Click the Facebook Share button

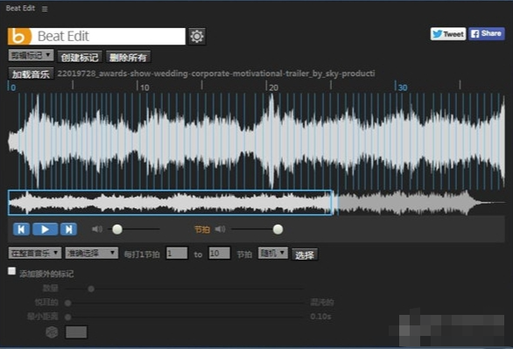pyautogui.click(x=487, y=33)
